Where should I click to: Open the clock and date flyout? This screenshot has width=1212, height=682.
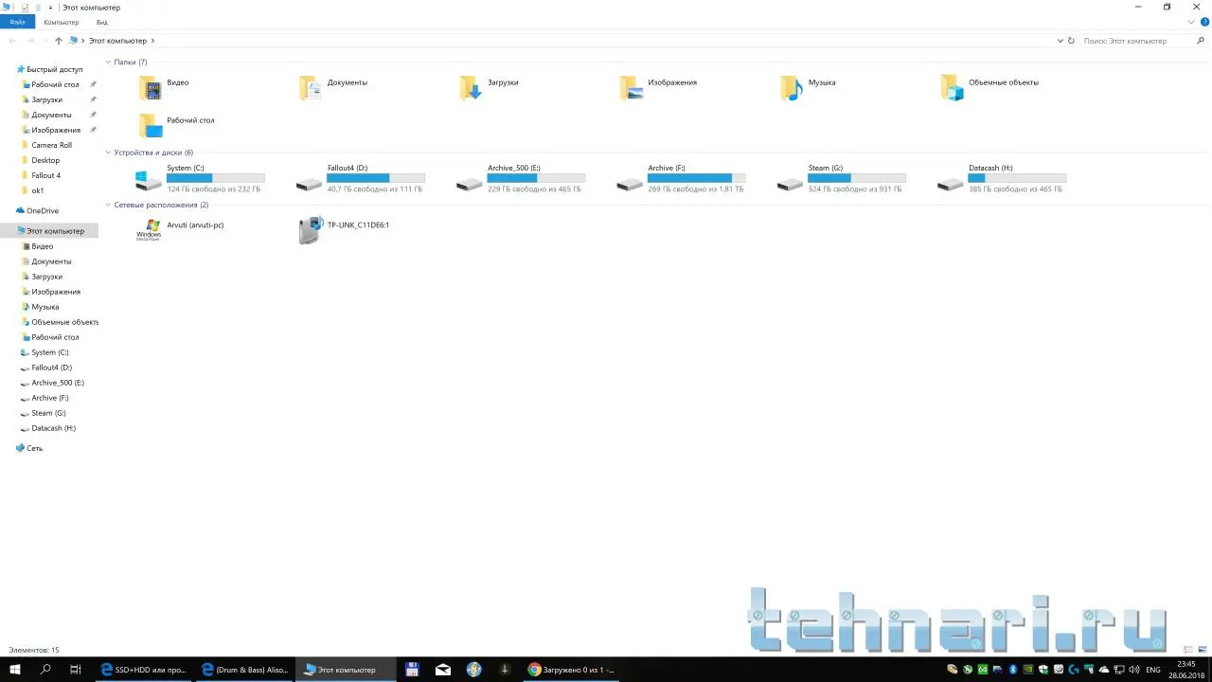[x=1185, y=670]
